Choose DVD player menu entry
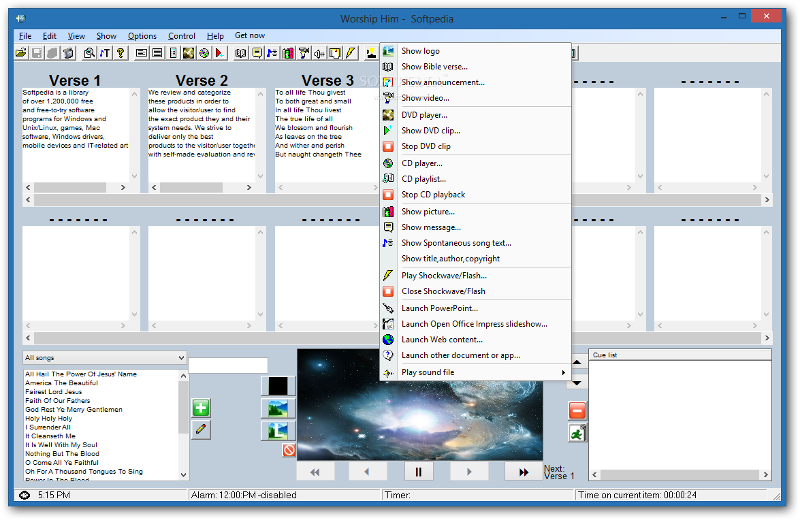 (475, 115)
